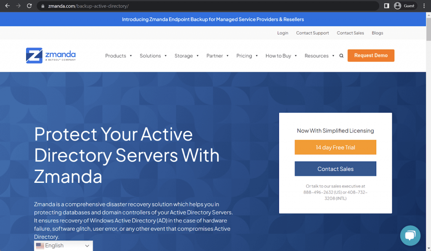This screenshot has height=251, width=431.
Task: Toggle the browser side panel icon
Action: (386, 6)
